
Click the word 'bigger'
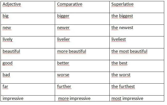tap(63, 16)
